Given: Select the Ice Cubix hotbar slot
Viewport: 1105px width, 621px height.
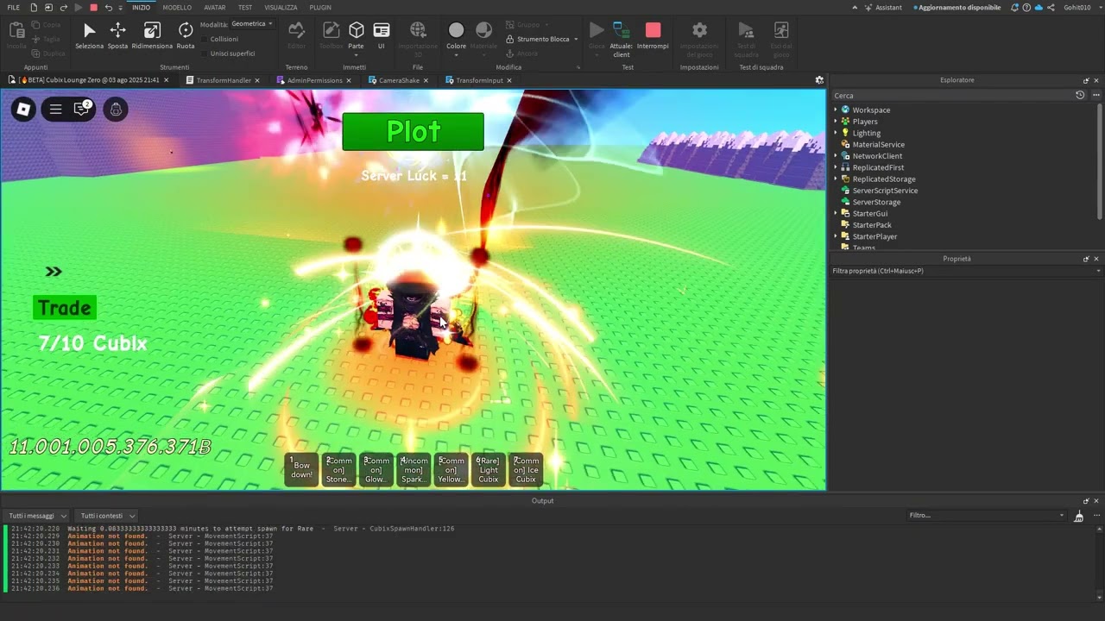Looking at the screenshot, I should click(x=526, y=470).
